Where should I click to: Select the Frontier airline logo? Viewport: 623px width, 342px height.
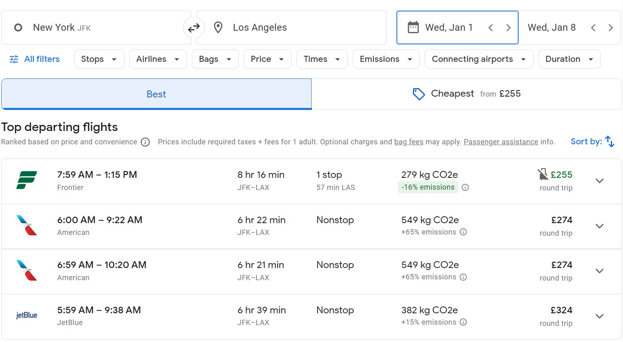[x=27, y=180]
